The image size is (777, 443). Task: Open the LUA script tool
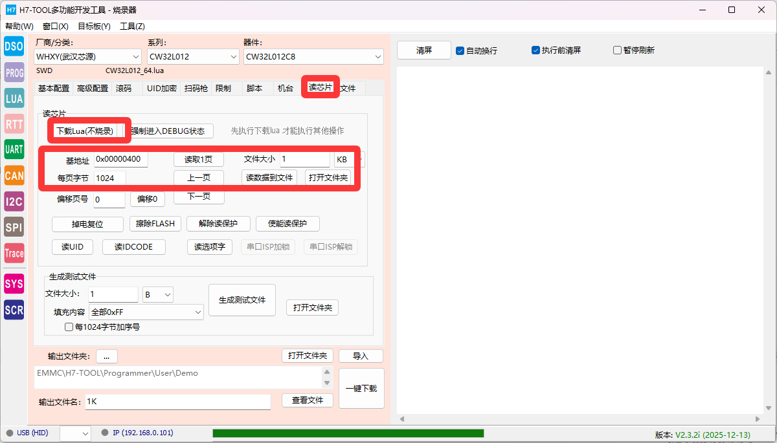pos(14,98)
